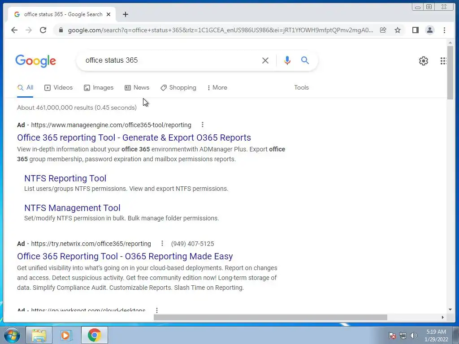The height and width of the screenshot is (344, 459).
Task: Open the Chrome profile avatar
Action: click(430, 30)
